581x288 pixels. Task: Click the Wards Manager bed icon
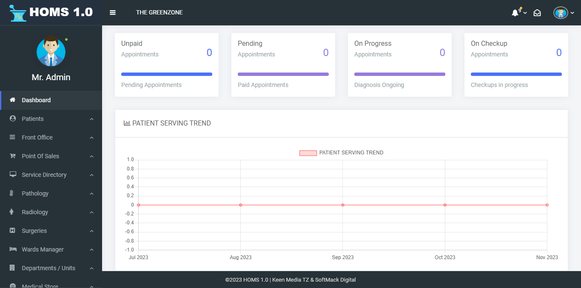click(13, 249)
